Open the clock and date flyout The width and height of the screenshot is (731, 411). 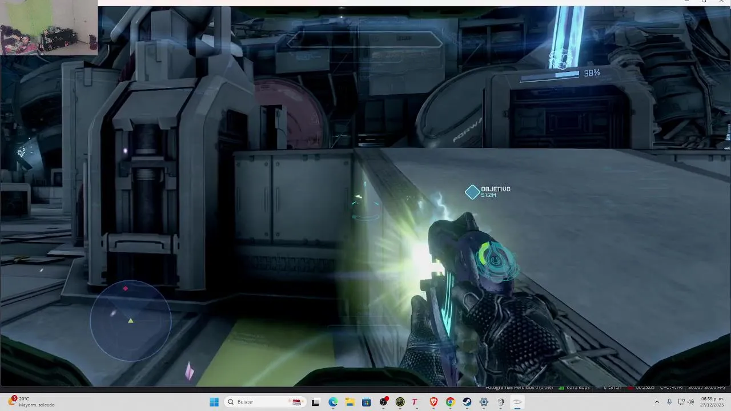712,402
